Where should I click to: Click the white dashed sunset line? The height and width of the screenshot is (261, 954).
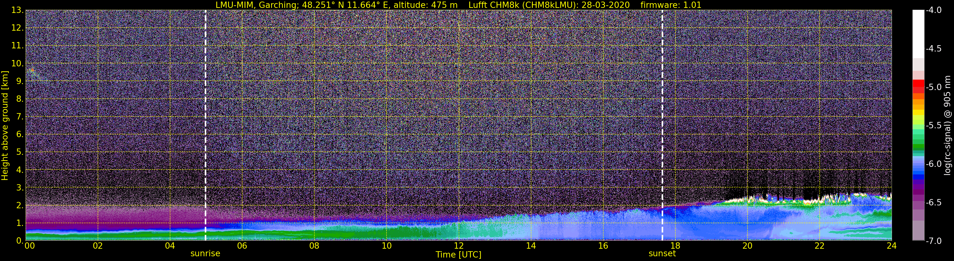pyautogui.click(x=662, y=125)
